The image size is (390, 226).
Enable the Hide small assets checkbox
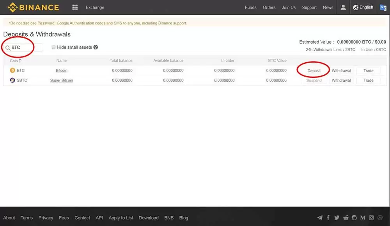click(x=53, y=47)
